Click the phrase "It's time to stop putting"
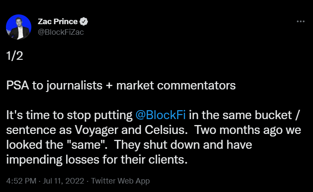Screen dimensions: 313x192 tap(70, 115)
